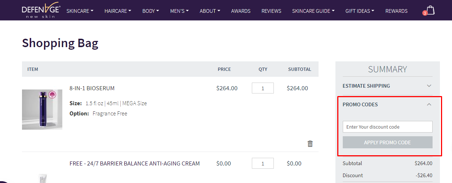452x183 pixels.
Task: Go to the REVIEWS page
Action: pyautogui.click(x=271, y=11)
